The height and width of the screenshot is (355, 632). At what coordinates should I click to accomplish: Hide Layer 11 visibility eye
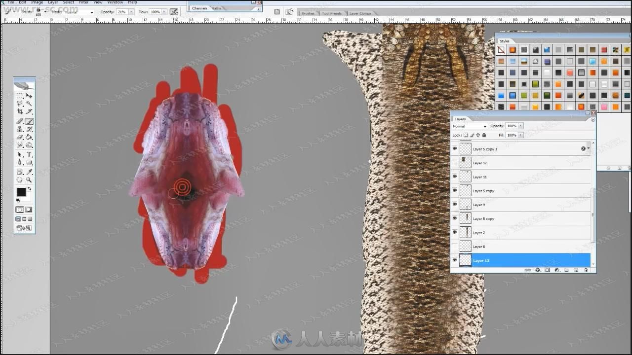(x=454, y=177)
